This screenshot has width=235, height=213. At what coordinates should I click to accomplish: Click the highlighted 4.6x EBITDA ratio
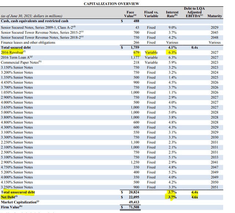(x=195, y=197)
